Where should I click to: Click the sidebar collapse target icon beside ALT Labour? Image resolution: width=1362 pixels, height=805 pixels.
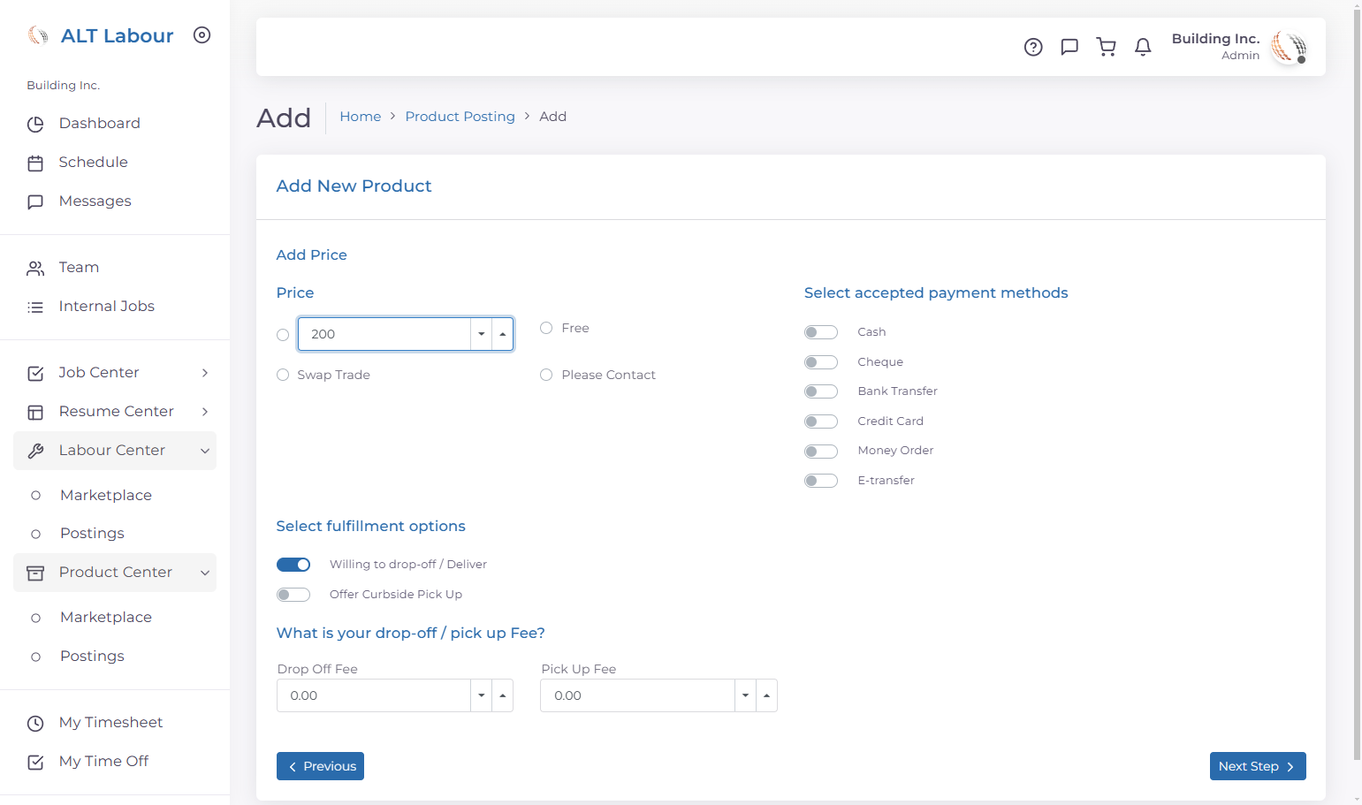coord(202,35)
